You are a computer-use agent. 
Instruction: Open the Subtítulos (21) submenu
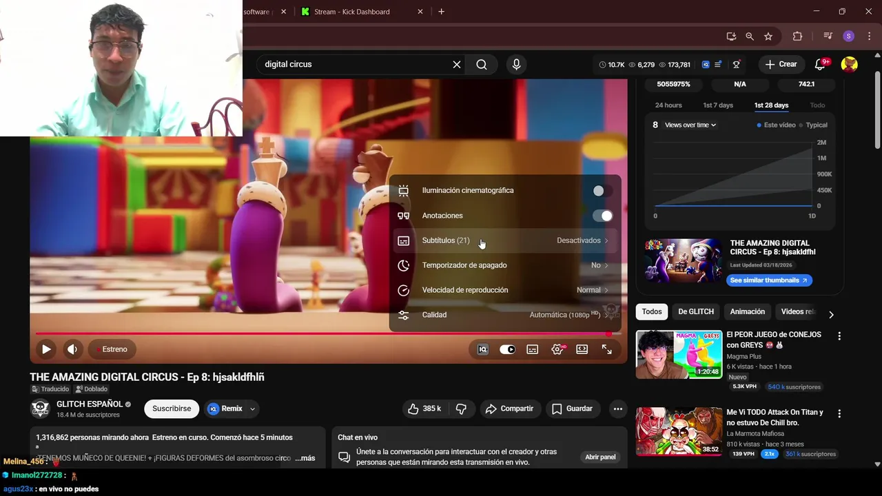click(x=505, y=240)
